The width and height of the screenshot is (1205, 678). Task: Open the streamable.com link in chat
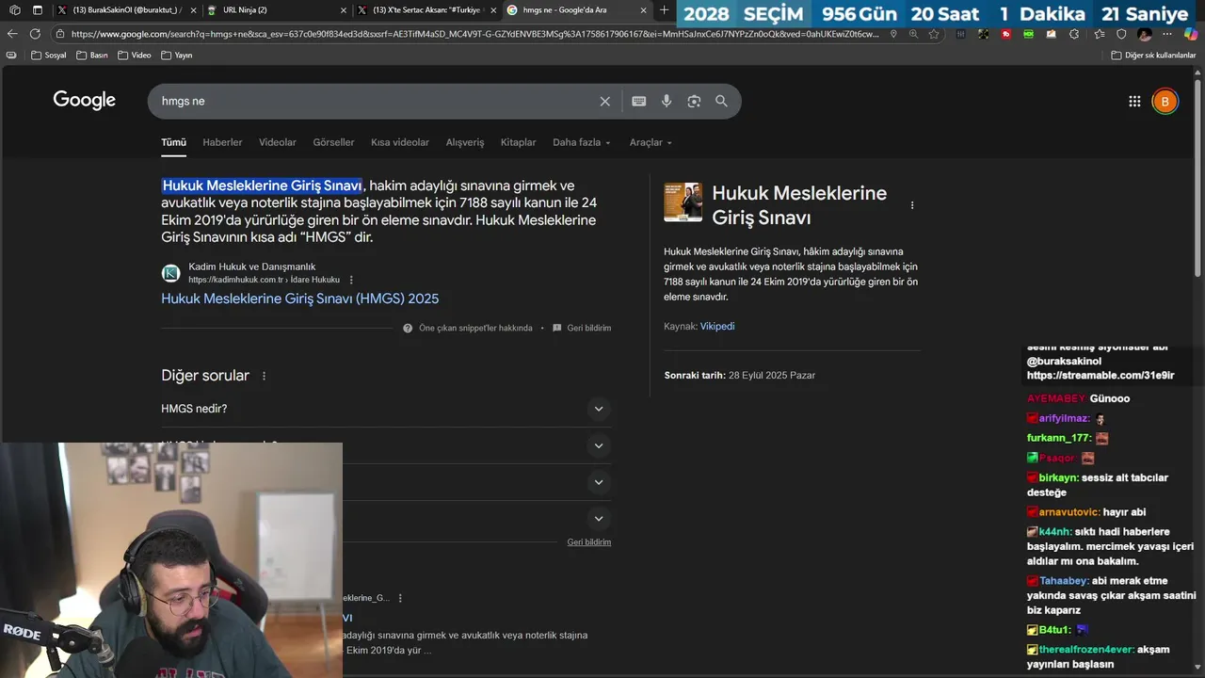pyautogui.click(x=1101, y=376)
